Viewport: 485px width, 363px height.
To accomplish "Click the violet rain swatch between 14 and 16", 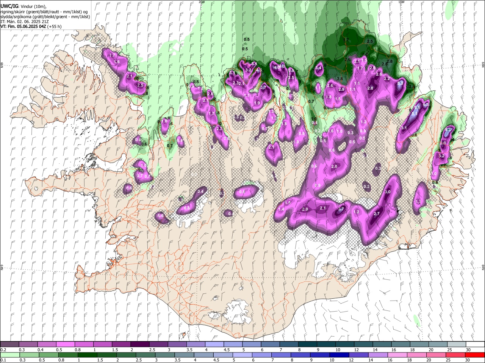I will pyautogui.click(x=377, y=355).
